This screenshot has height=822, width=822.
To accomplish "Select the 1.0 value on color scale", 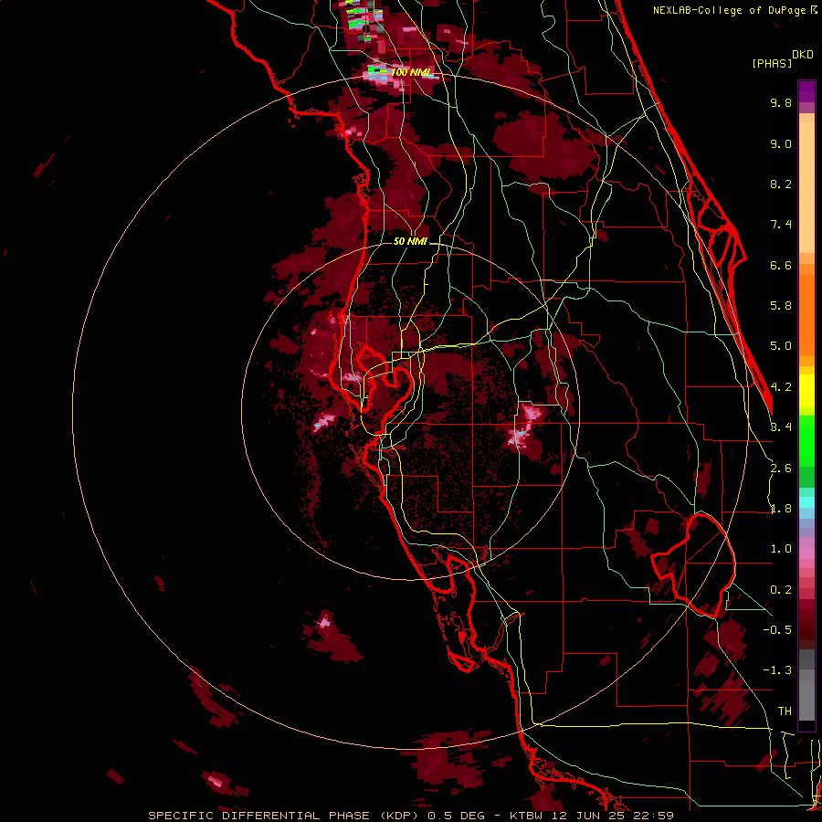I will pos(781,549).
